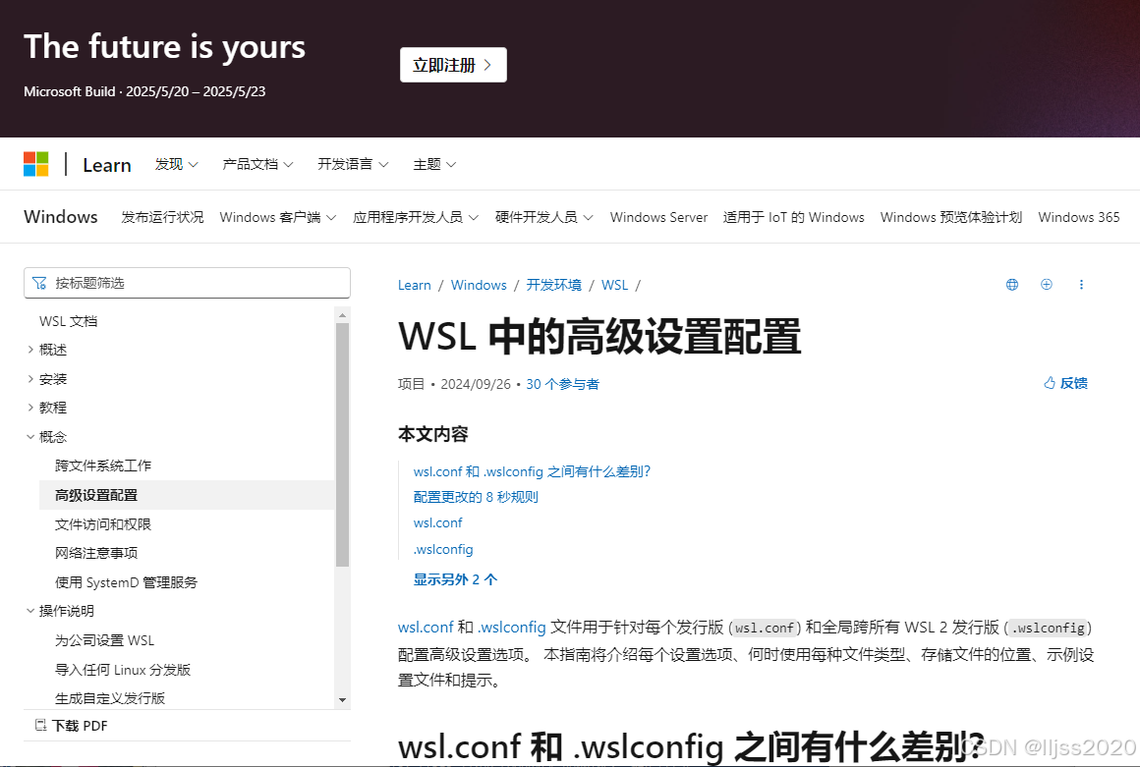1140x767 pixels.
Task: Open the 发布运行状况 menu item
Action: (162, 217)
